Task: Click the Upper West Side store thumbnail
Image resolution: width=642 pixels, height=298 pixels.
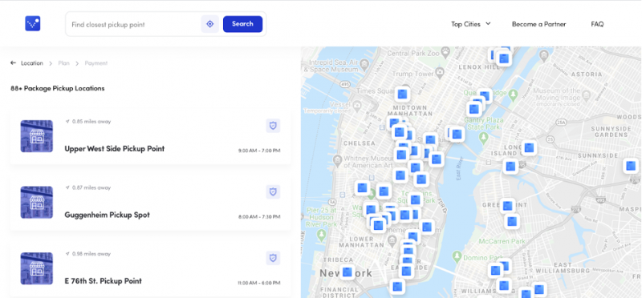Action: [x=37, y=136]
